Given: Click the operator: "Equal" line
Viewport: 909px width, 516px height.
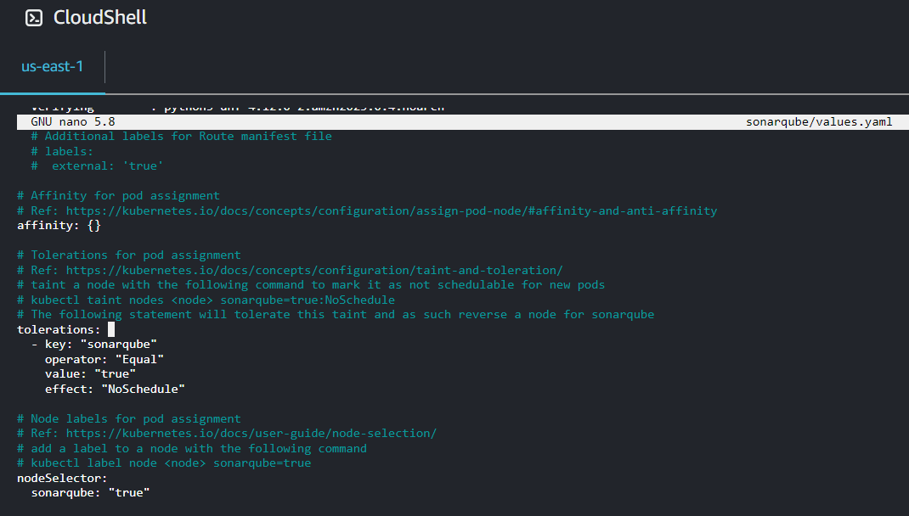Looking at the screenshot, I should click(x=104, y=359).
